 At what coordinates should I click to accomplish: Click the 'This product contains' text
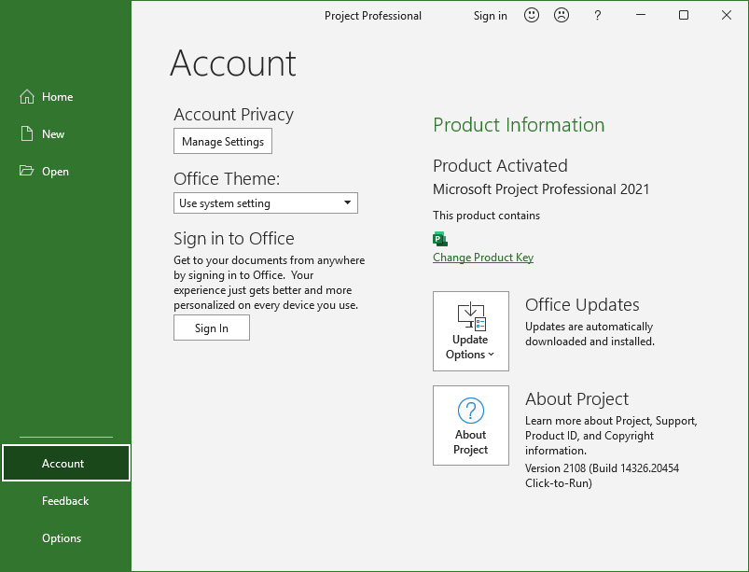tap(486, 216)
